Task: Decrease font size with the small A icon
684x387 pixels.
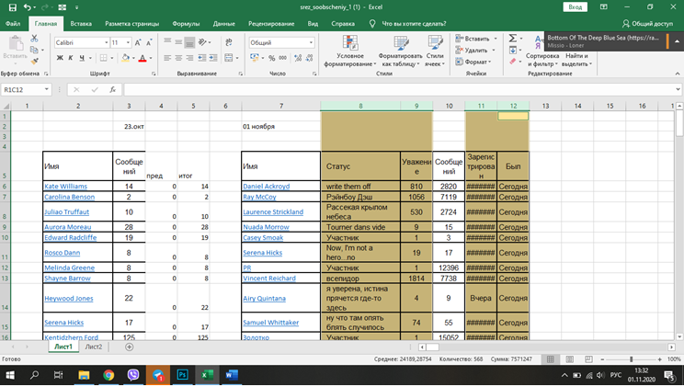Action: tap(149, 43)
